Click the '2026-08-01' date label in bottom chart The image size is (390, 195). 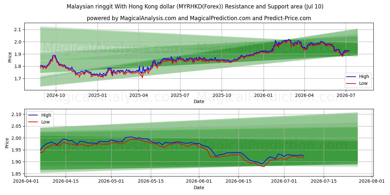pos(372,181)
